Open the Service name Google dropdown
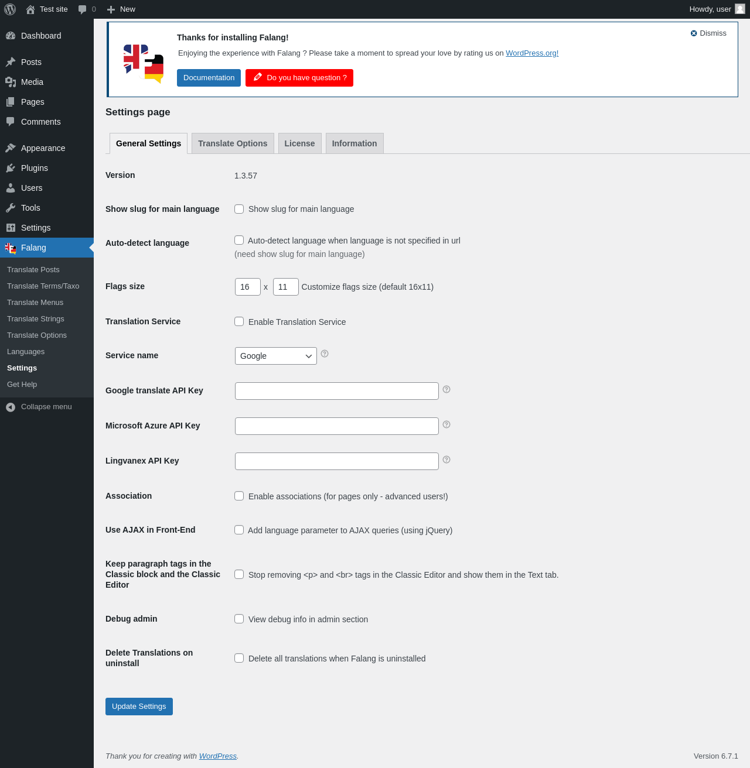 tap(276, 356)
